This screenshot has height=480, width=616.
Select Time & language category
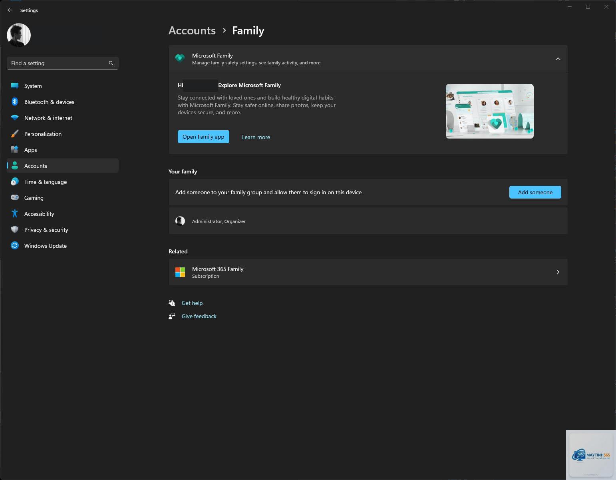[x=63, y=182]
